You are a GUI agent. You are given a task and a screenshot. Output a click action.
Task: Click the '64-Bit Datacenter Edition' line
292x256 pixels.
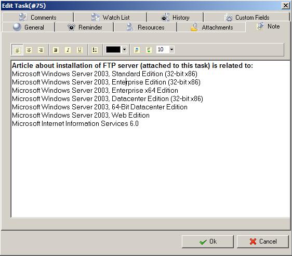100,107
